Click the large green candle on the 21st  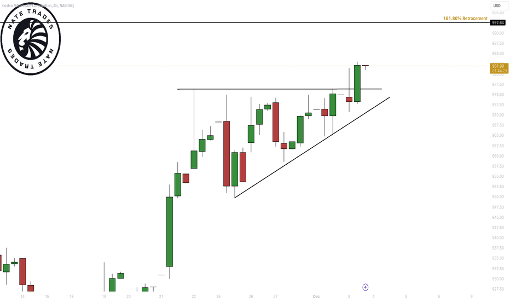coord(170,231)
